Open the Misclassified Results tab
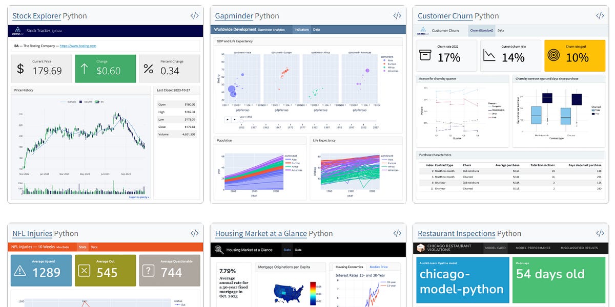615x307 pixels. [579, 248]
